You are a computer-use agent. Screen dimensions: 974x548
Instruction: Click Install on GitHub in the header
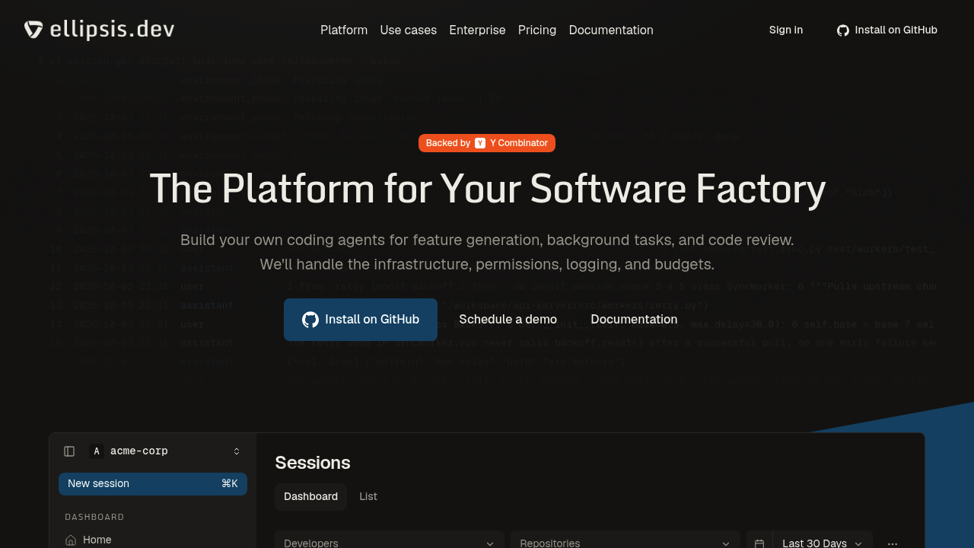click(x=887, y=30)
